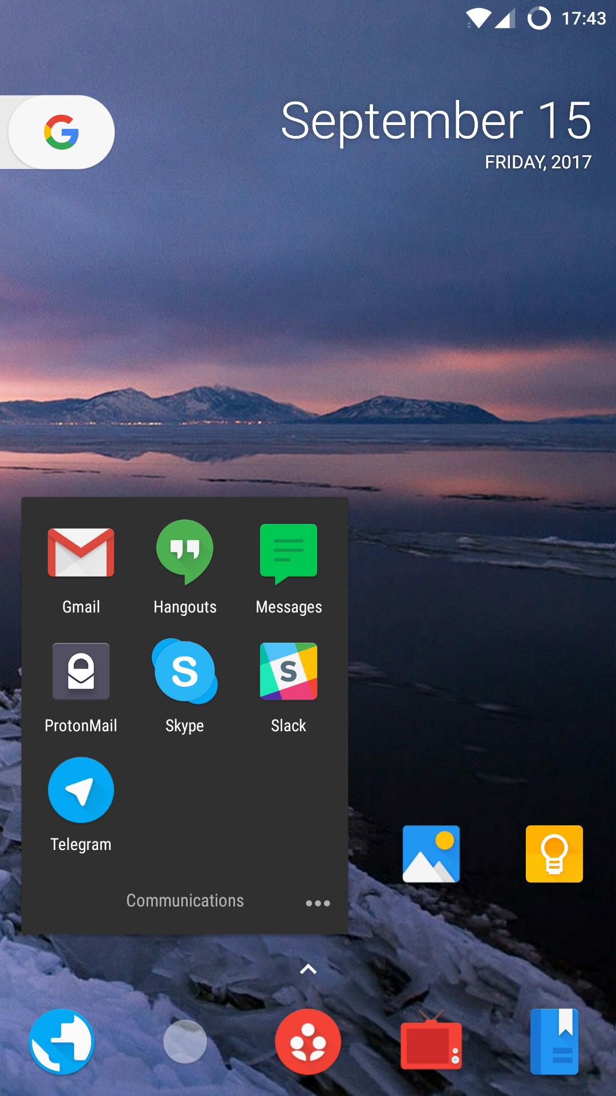Tap the battery ring status icon

point(539,18)
